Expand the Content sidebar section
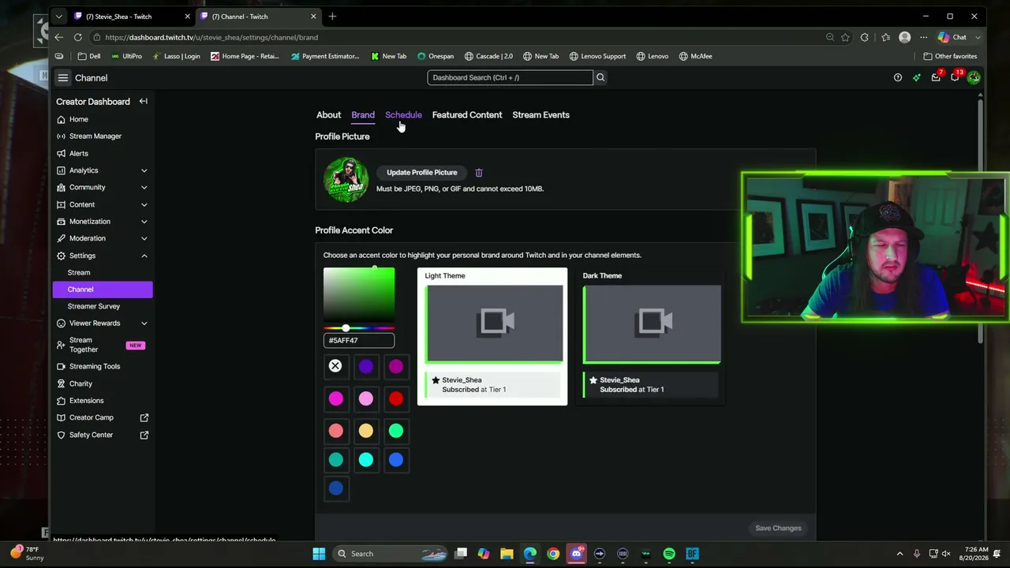This screenshot has width=1010, height=568. [144, 205]
